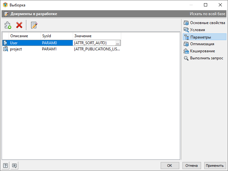Select the Параметры section
The width and height of the screenshot is (228, 171).
pyautogui.click(x=200, y=37)
